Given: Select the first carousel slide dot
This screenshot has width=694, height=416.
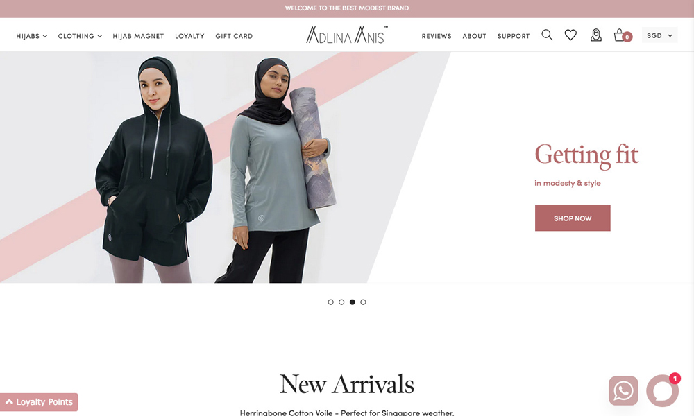Looking at the screenshot, I should click(330, 302).
